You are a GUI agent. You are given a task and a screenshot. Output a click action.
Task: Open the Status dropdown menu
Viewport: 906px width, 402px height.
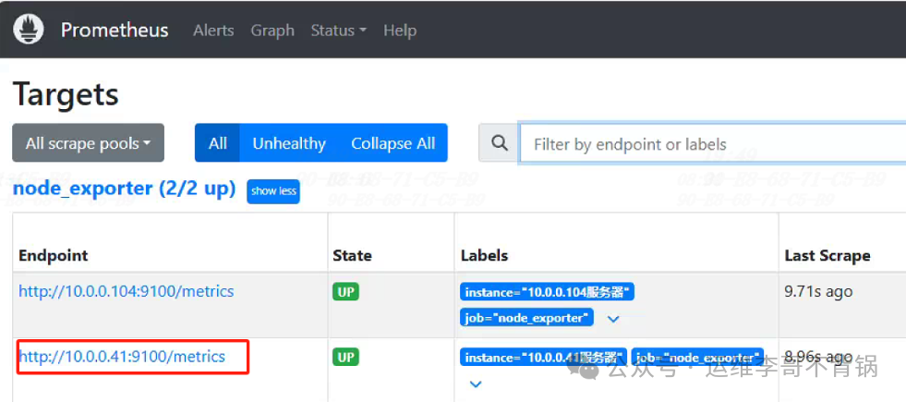coord(339,30)
